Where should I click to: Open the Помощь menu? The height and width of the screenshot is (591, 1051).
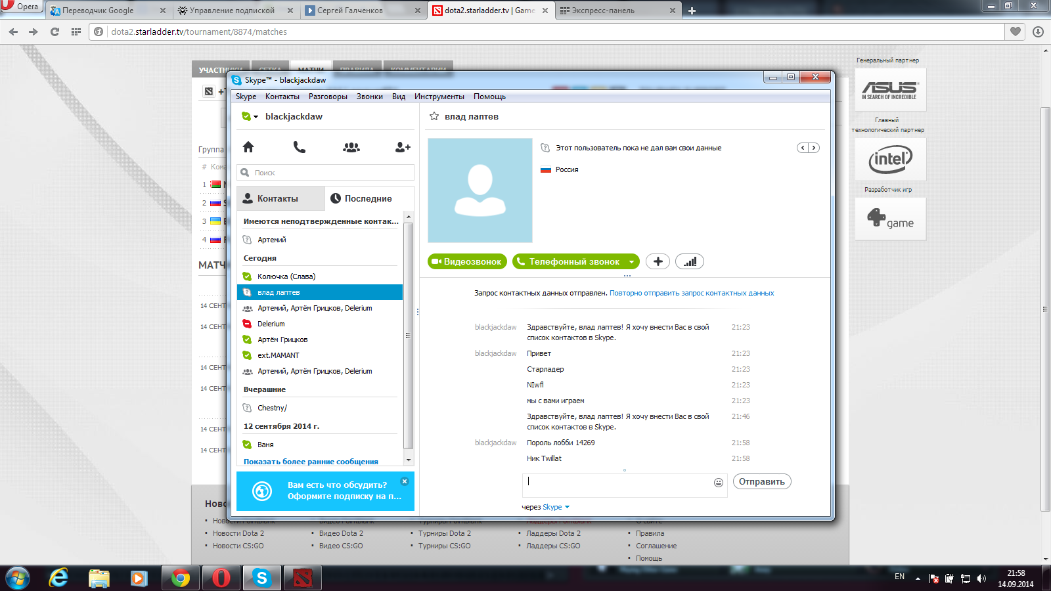[x=489, y=97]
